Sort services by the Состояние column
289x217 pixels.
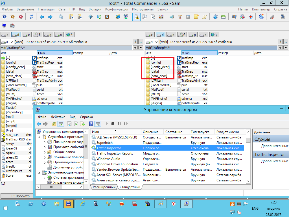[176, 132]
